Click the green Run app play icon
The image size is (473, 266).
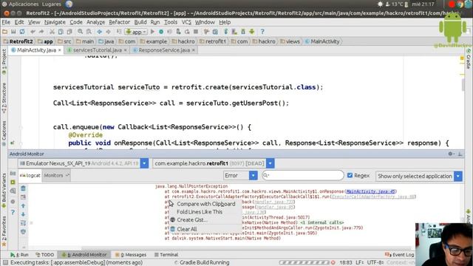pos(152,32)
